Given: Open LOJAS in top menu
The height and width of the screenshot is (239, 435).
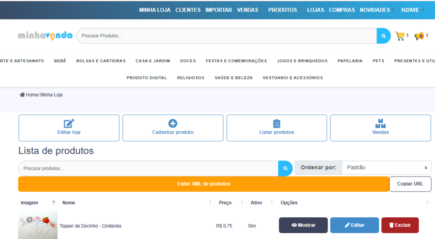Looking at the screenshot, I should pos(316,10).
